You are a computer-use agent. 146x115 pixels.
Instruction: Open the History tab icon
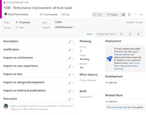point(121,34)
